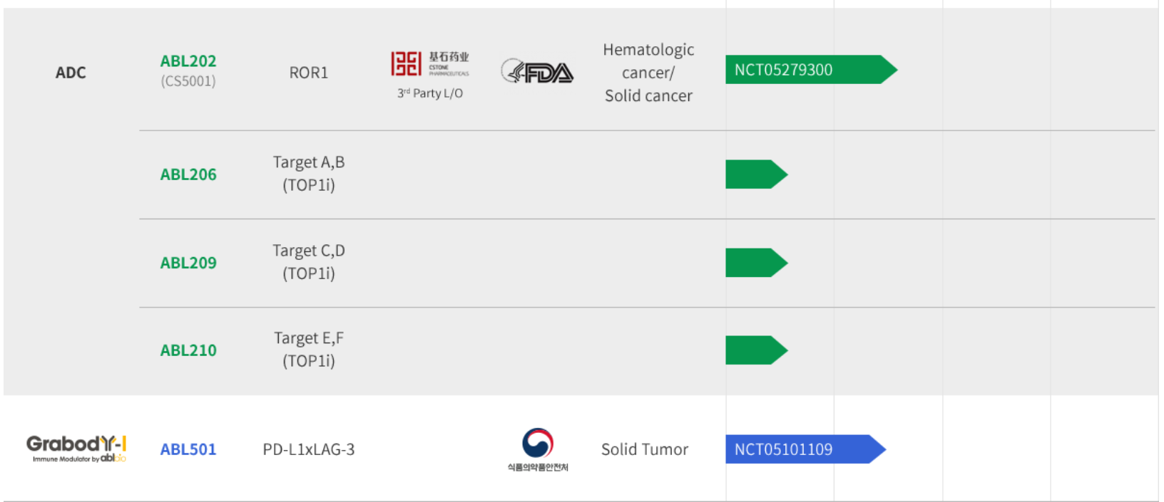Select the ABL209 pipeline entry
Screen dimensions: 1164x502
point(188,263)
